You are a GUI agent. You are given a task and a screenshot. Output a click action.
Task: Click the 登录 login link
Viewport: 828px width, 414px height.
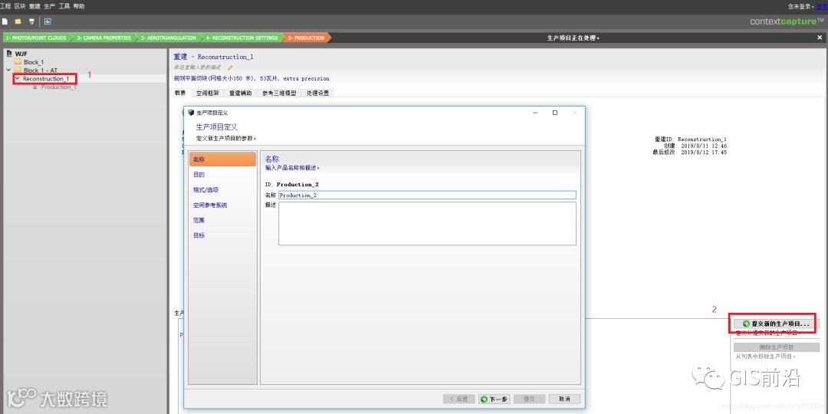coord(822,6)
